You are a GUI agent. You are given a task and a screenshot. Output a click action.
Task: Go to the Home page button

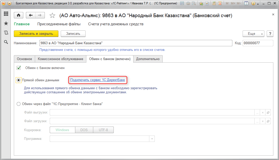pos(18,15)
